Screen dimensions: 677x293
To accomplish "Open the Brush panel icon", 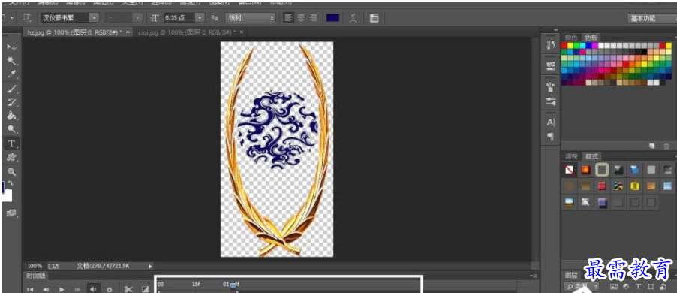I will [x=550, y=87].
